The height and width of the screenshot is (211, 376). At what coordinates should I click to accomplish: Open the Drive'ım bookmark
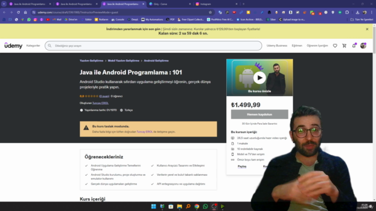(71, 19)
